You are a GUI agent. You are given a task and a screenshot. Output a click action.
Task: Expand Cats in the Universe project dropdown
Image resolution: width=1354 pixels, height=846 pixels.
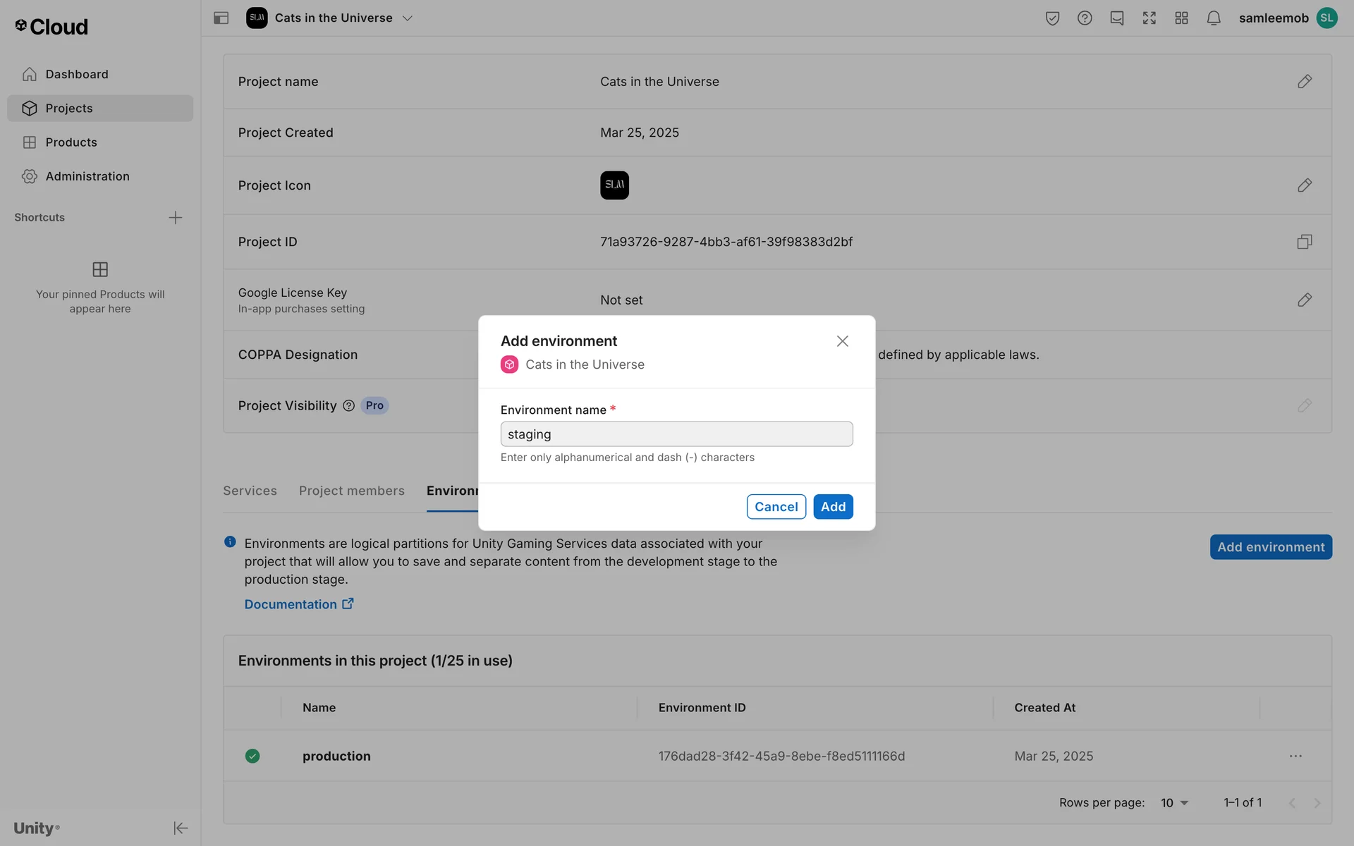[407, 18]
